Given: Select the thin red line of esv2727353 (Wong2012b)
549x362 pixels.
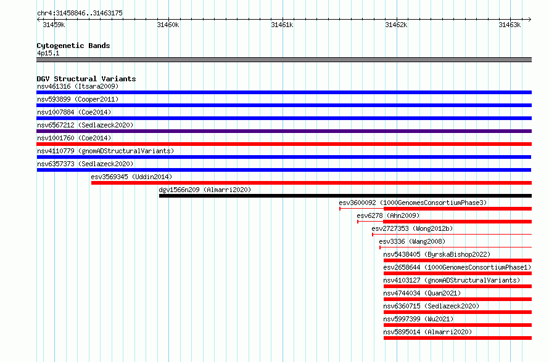Looking at the screenshot, I should pyautogui.click(x=452, y=234).
